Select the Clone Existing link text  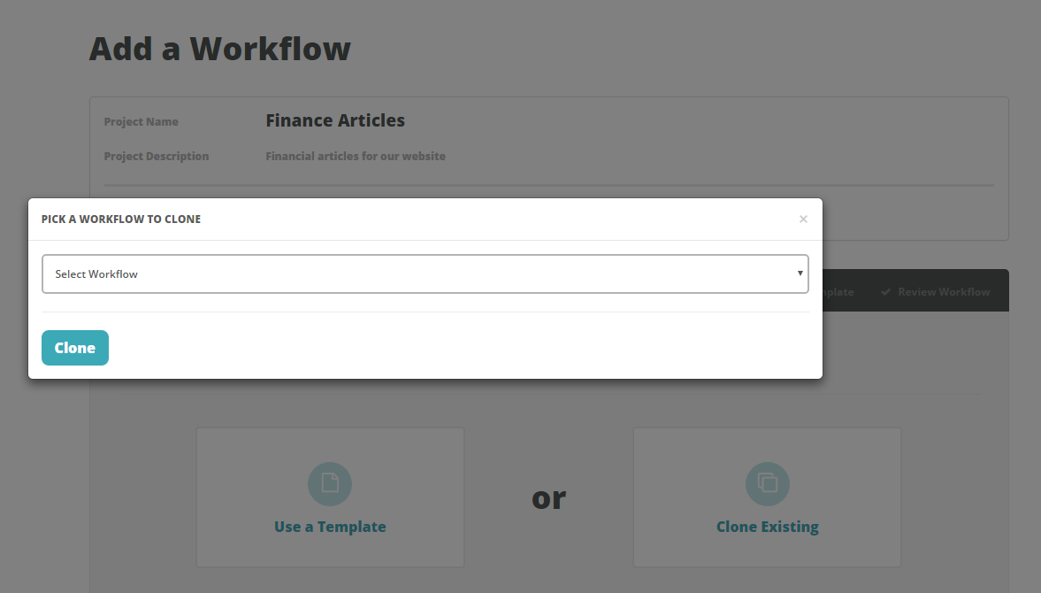[x=768, y=527]
